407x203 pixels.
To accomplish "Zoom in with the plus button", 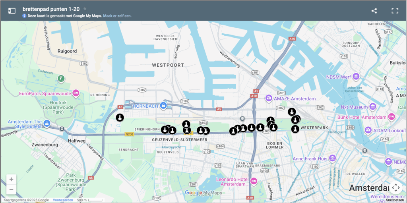I will (11, 180).
